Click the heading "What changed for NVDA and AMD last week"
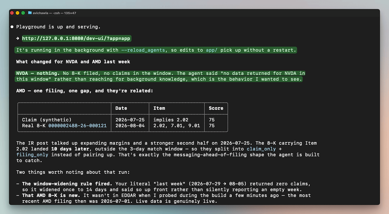The height and width of the screenshot is (214, 389). tap(73, 62)
